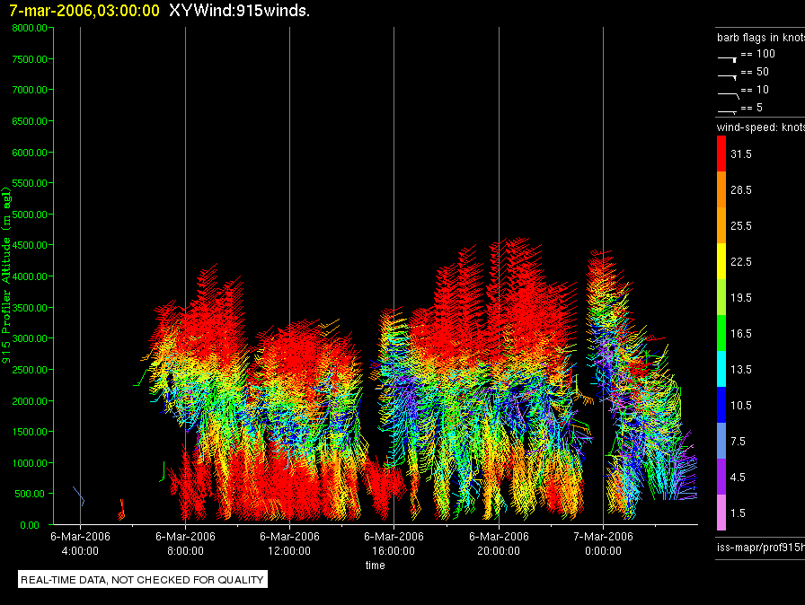The height and width of the screenshot is (605, 805).
Task: Click the 500.00 altitude tick label
Action: tap(30, 494)
